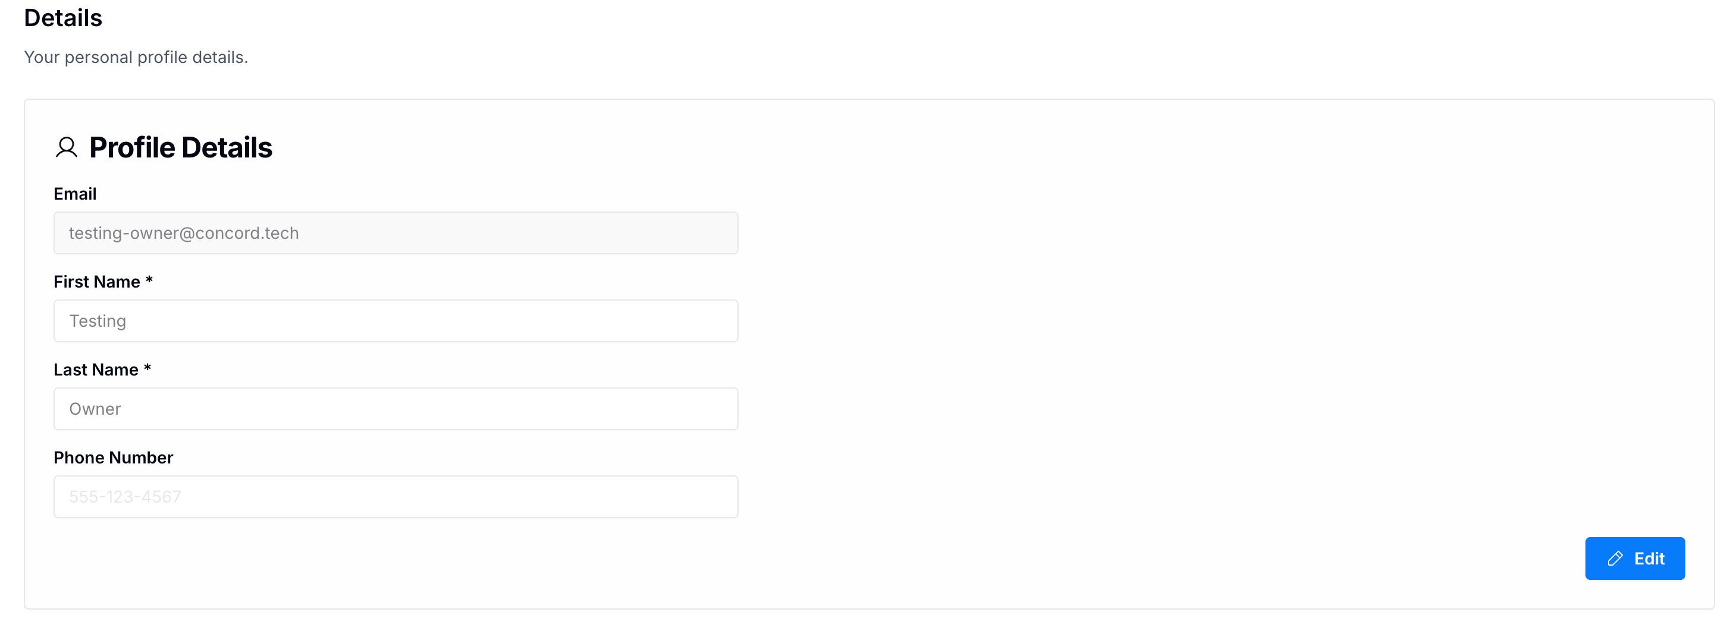
Task: Click the 555-123-4567 placeholder text
Action: coord(125,496)
